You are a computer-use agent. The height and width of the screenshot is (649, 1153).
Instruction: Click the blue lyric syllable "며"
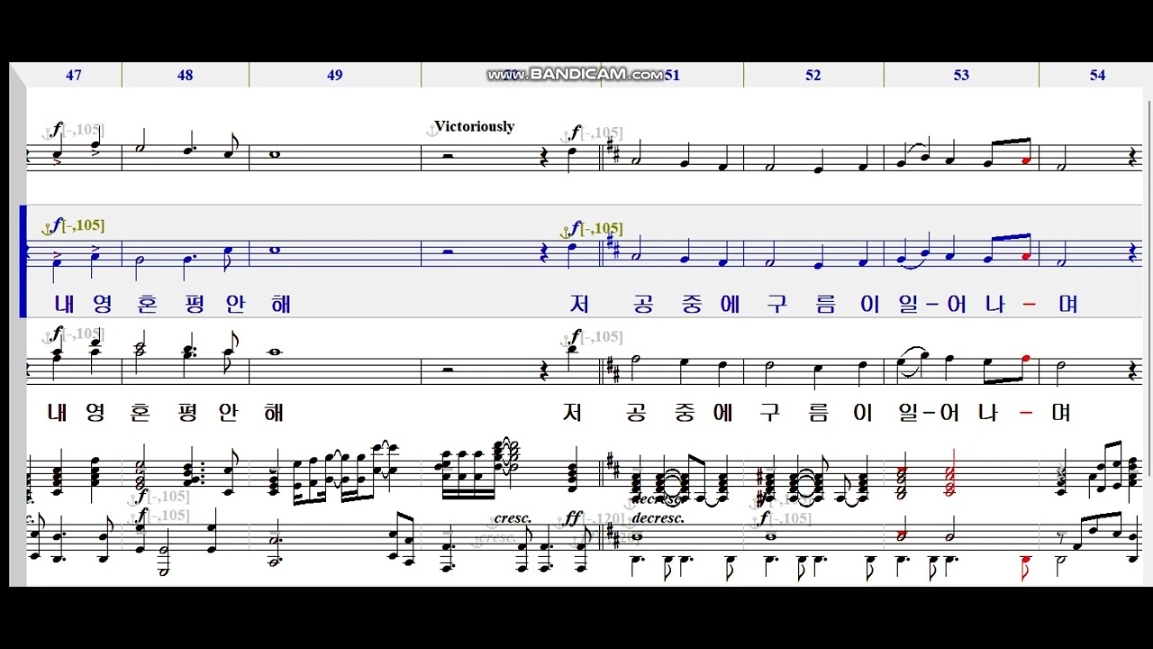click(x=1068, y=304)
